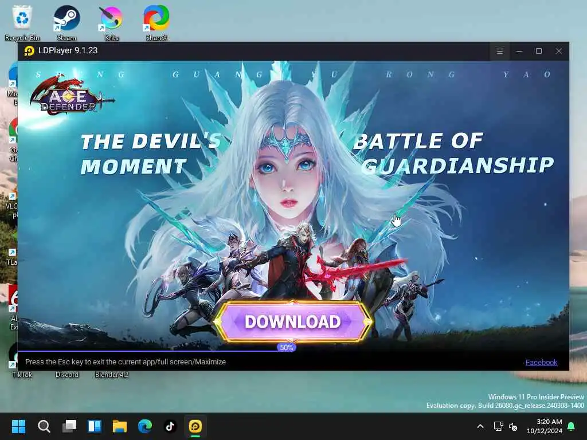Viewport: 587px width, 440px height.
Task: Click the Ace Defender game logo
Action: point(71,95)
